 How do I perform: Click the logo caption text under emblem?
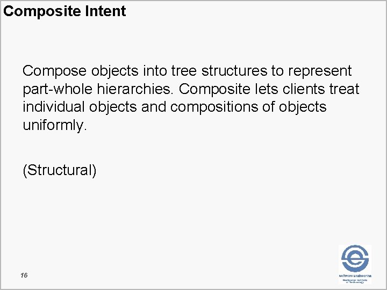pos(355,279)
